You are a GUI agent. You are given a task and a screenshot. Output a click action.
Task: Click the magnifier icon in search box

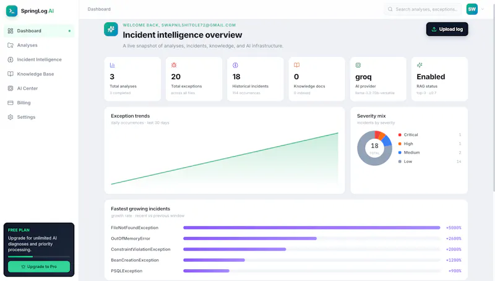[390, 9]
